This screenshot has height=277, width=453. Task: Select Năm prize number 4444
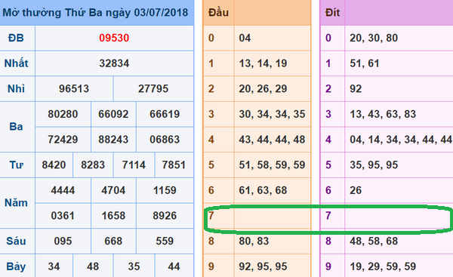(63, 190)
